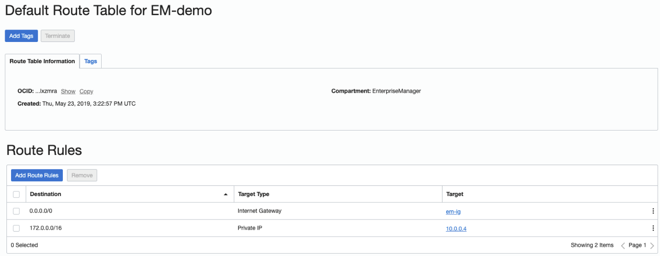Toggle the select-all route rules checkbox
660x256 pixels.
tap(17, 194)
